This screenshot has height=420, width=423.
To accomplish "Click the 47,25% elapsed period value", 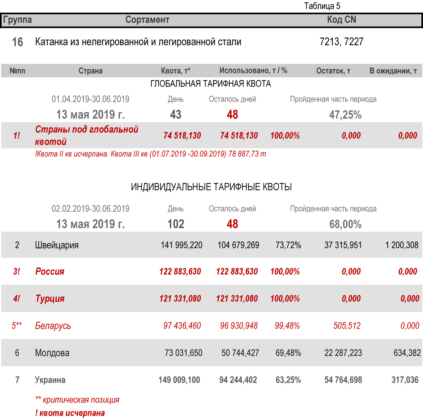I will pos(345,115).
